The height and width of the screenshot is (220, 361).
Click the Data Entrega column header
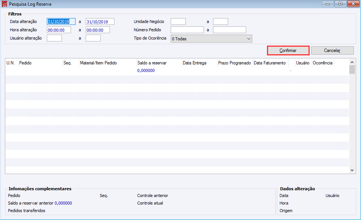tap(200, 63)
